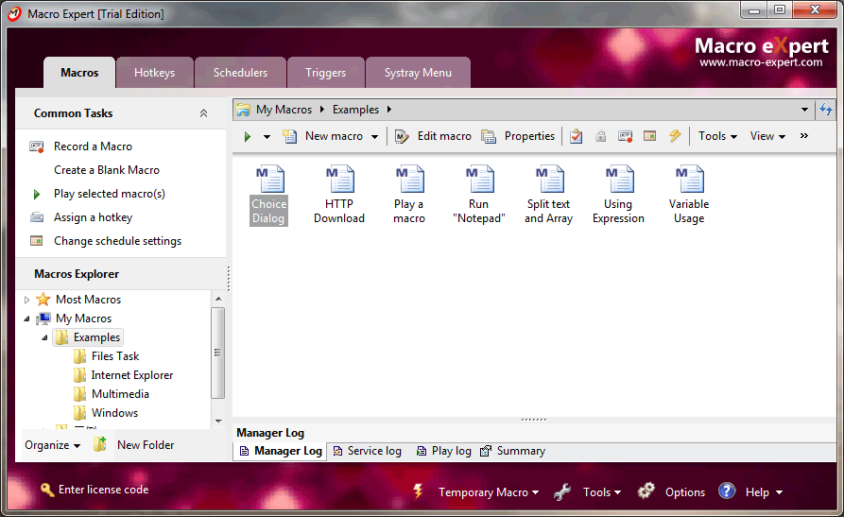
Task: Open the Play log tab
Action: tap(443, 451)
